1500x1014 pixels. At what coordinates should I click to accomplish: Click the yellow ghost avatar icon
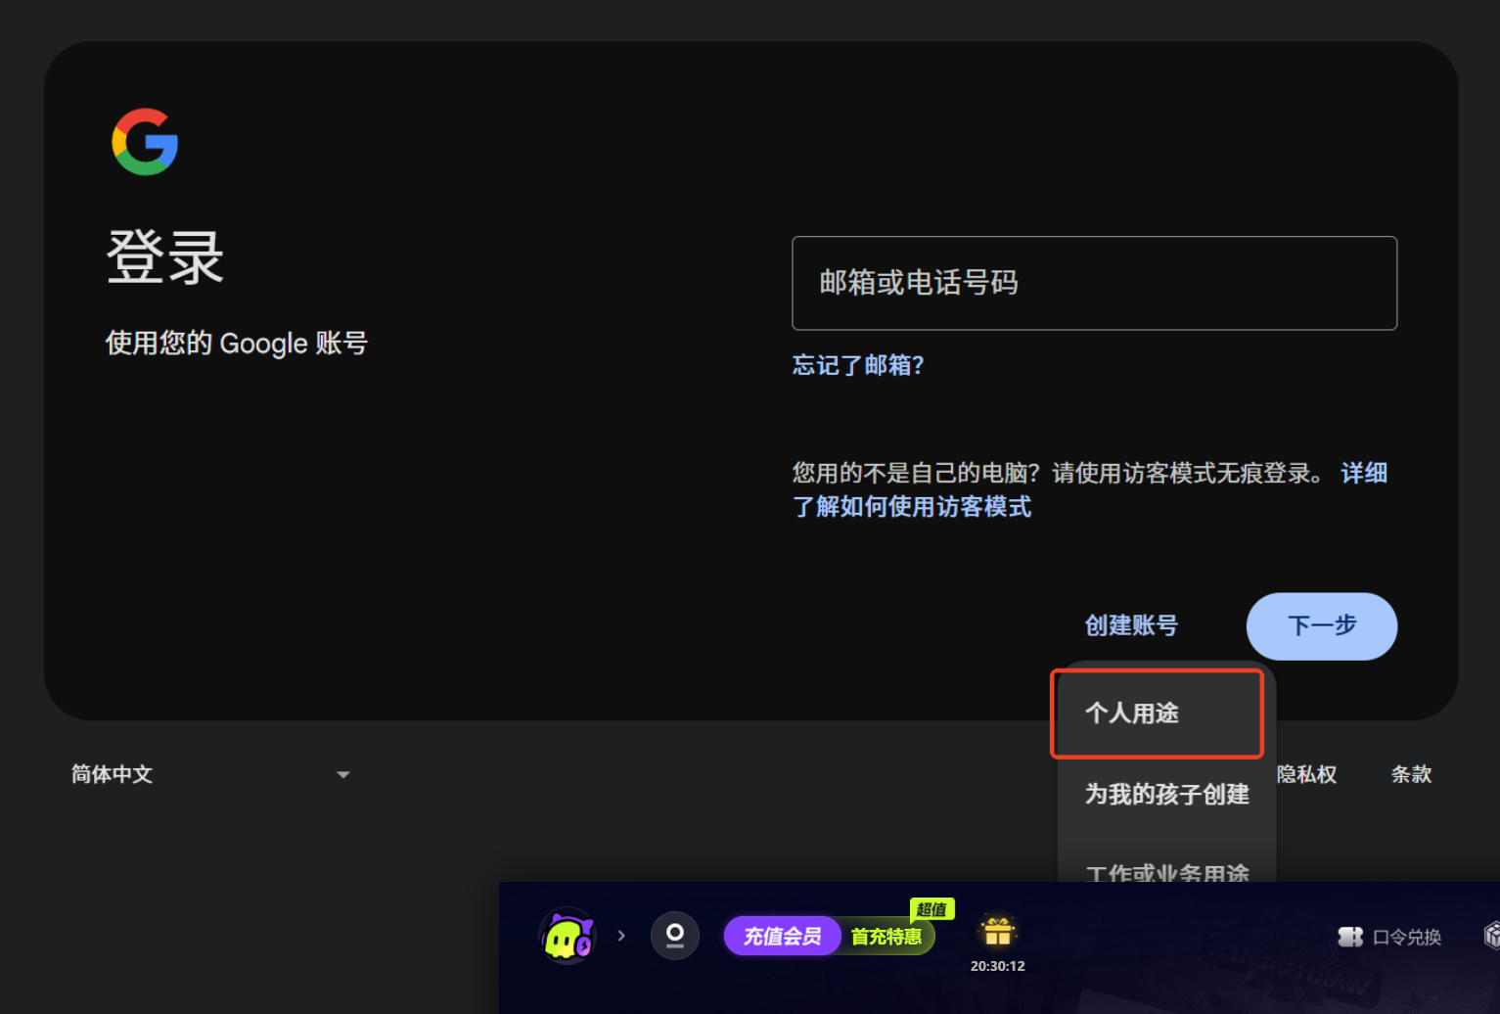[x=568, y=937]
